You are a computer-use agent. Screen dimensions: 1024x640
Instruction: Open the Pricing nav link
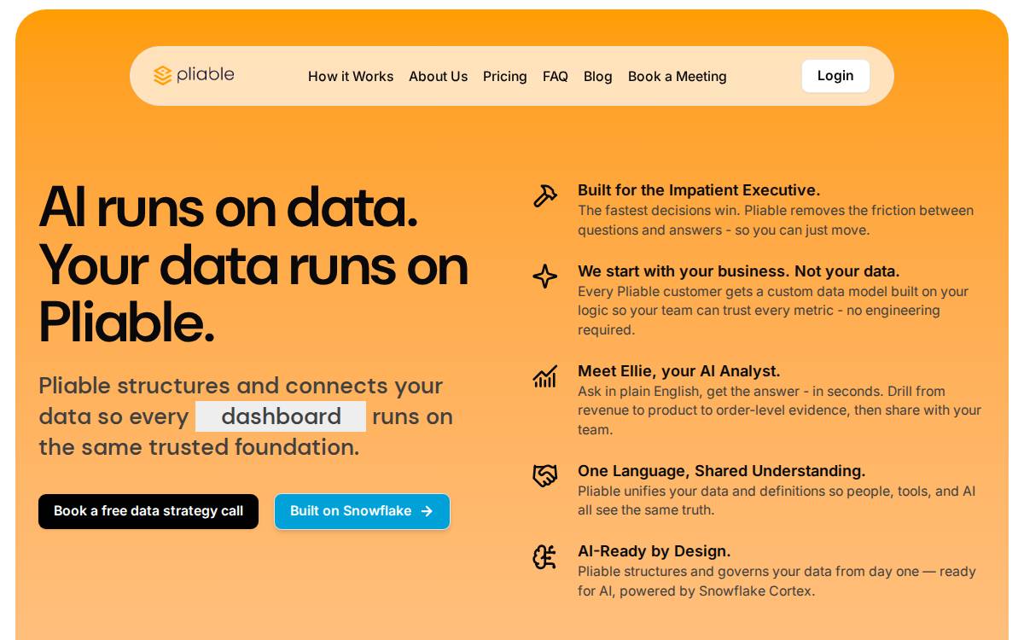pyautogui.click(x=505, y=76)
